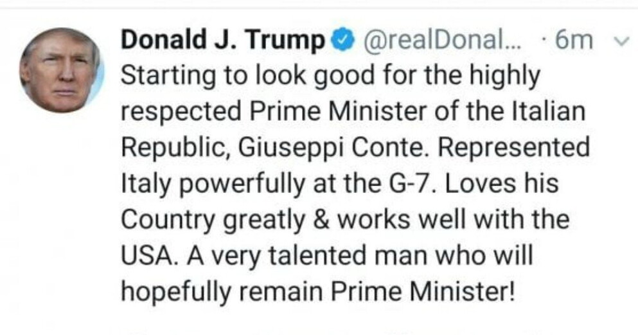Click the words 'Country greatly' in tweet
The height and width of the screenshot is (335, 638).
[202, 221]
